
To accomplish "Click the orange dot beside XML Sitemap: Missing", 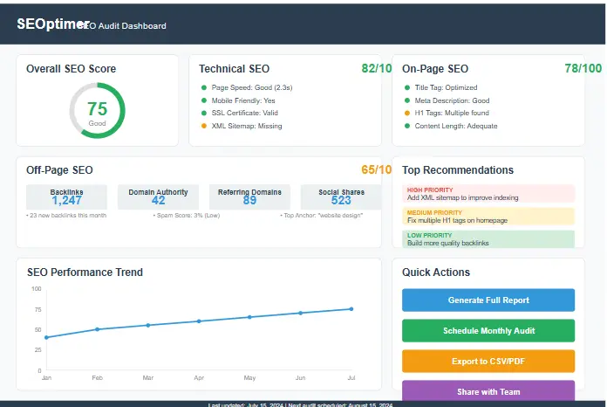I will pos(204,126).
